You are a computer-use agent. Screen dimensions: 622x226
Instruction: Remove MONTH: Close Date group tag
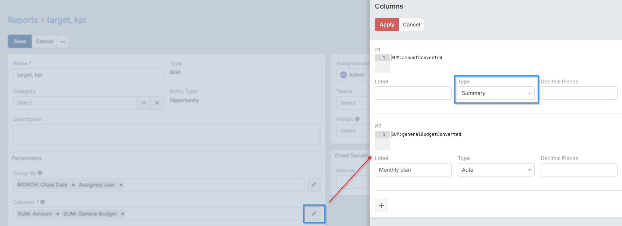[73, 185]
